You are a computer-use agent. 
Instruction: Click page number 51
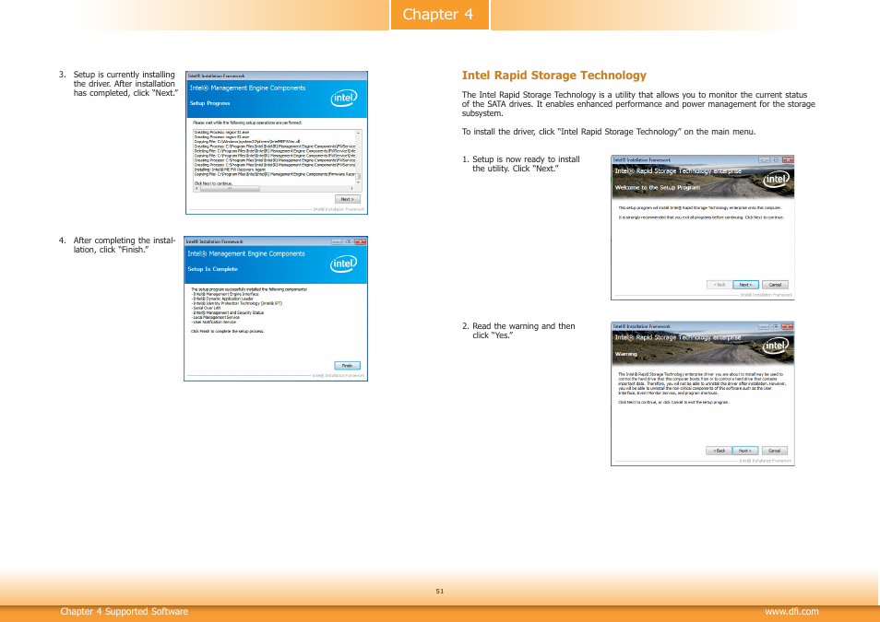click(x=439, y=592)
